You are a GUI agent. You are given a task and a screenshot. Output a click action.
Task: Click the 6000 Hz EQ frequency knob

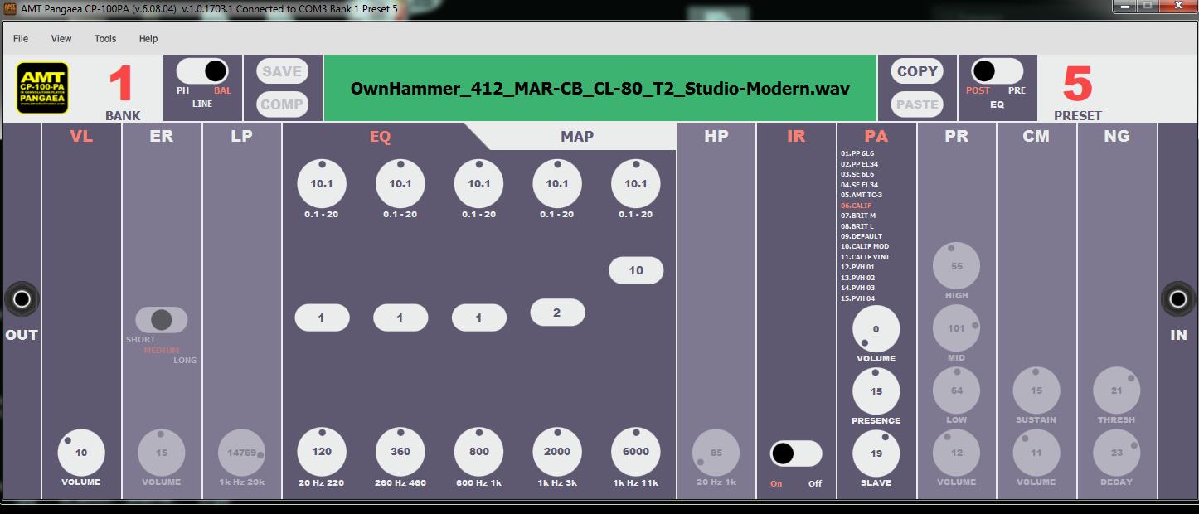pos(636,452)
